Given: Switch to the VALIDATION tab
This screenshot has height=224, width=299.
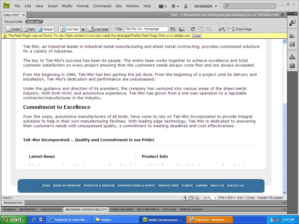Looking at the screenshot, I should [x=51, y=209].
